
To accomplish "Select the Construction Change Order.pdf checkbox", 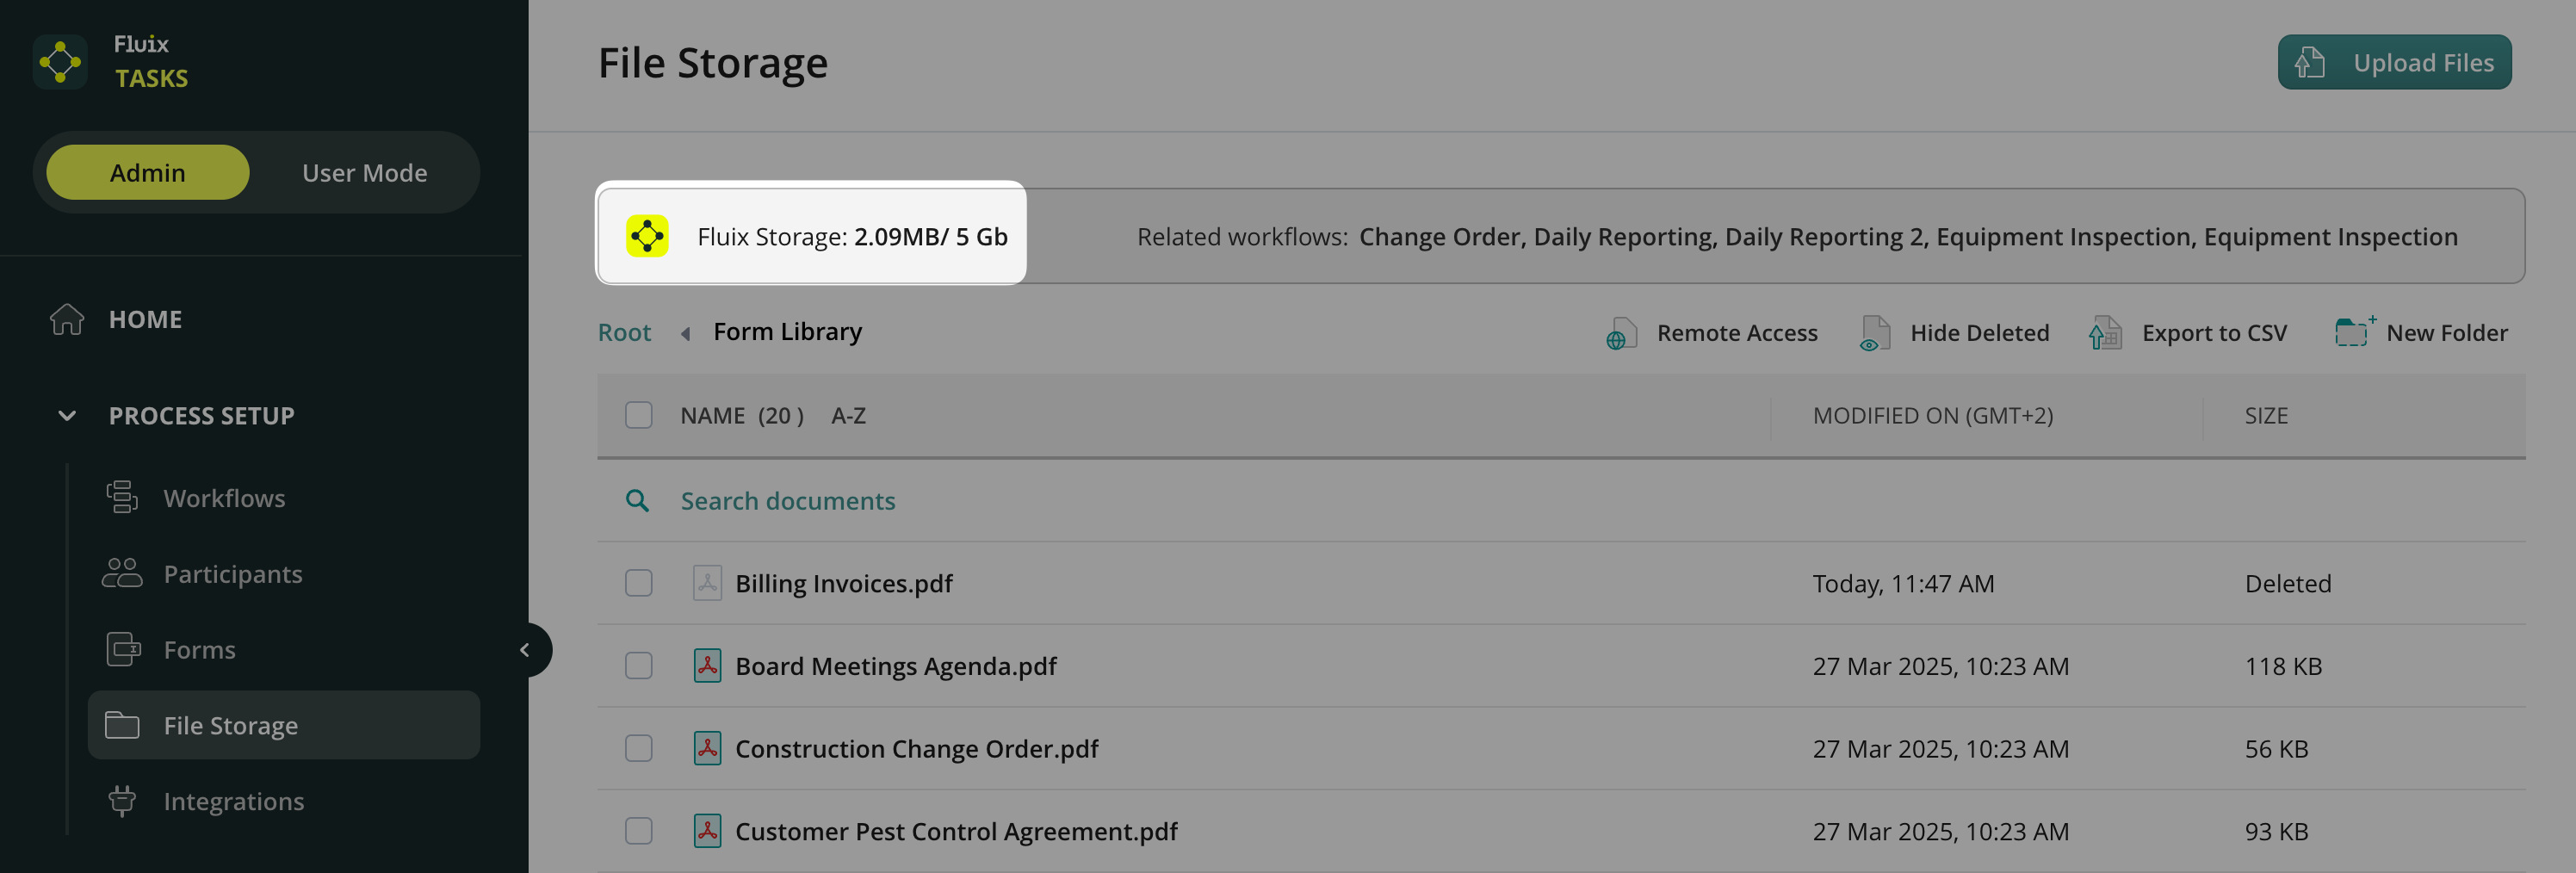I will pos(638,749).
